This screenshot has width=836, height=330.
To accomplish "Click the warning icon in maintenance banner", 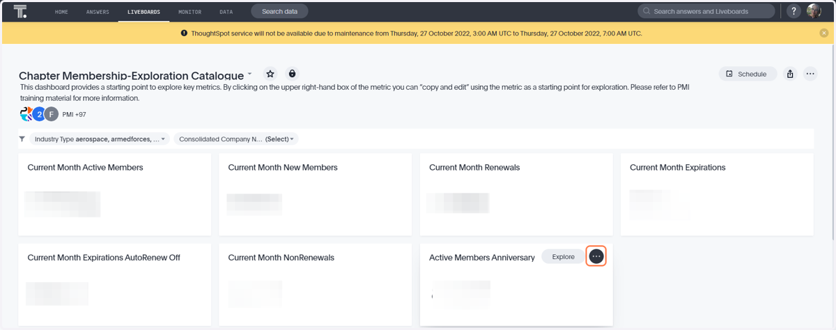I will (x=184, y=33).
